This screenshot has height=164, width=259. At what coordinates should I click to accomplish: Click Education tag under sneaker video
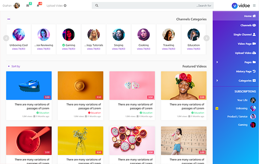(43, 113)
